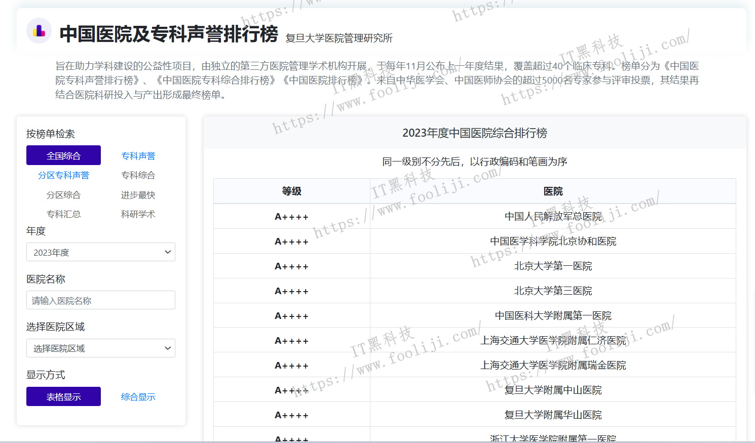Click 北京大学第一医院 table row
755x443 pixels.
tap(552, 266)
